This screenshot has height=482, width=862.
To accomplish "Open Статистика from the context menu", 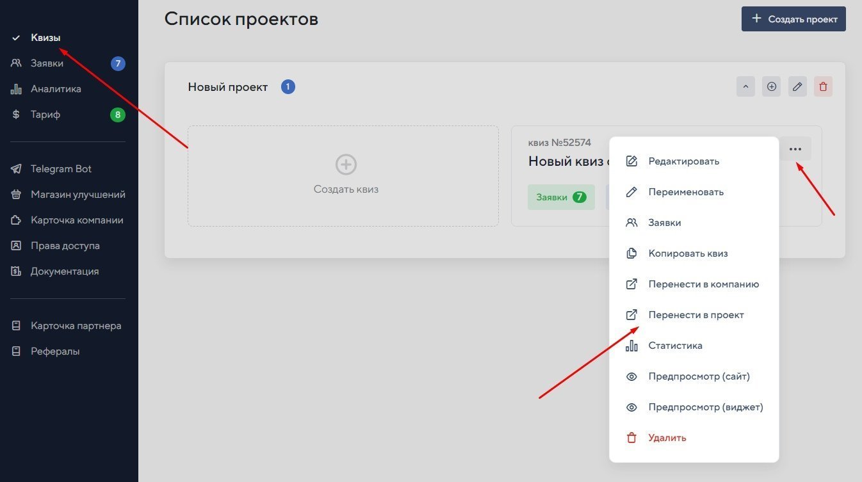I will (675, 346).
